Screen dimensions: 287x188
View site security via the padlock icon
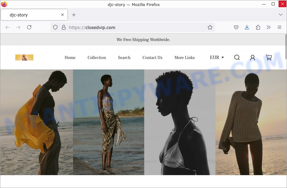pyautogui.click(x=64, y=27)
